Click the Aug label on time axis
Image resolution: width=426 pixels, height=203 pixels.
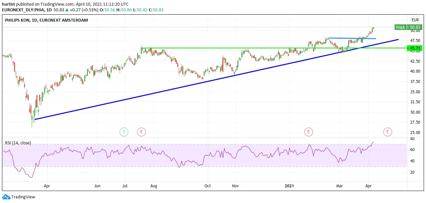(x=154, y=186)
